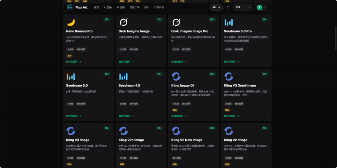Click the 文生图 tag on Kling V2.1 Image
This screenshot has height=168, width=337.
[123, 158]
